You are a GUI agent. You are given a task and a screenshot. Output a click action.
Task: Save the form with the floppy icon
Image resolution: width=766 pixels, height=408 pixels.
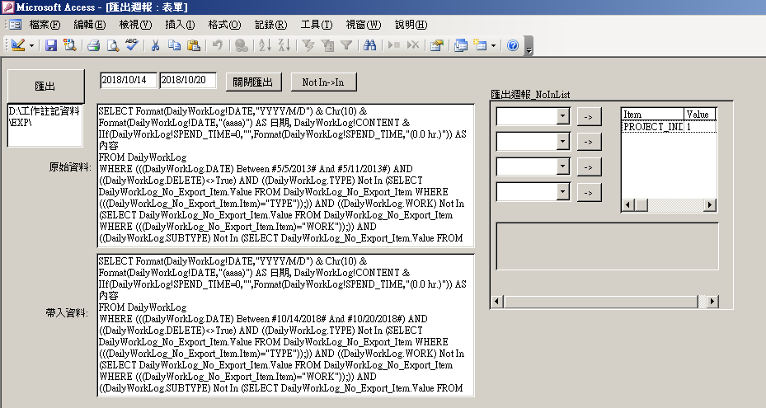pyautogui.click(x=51, y=45)
